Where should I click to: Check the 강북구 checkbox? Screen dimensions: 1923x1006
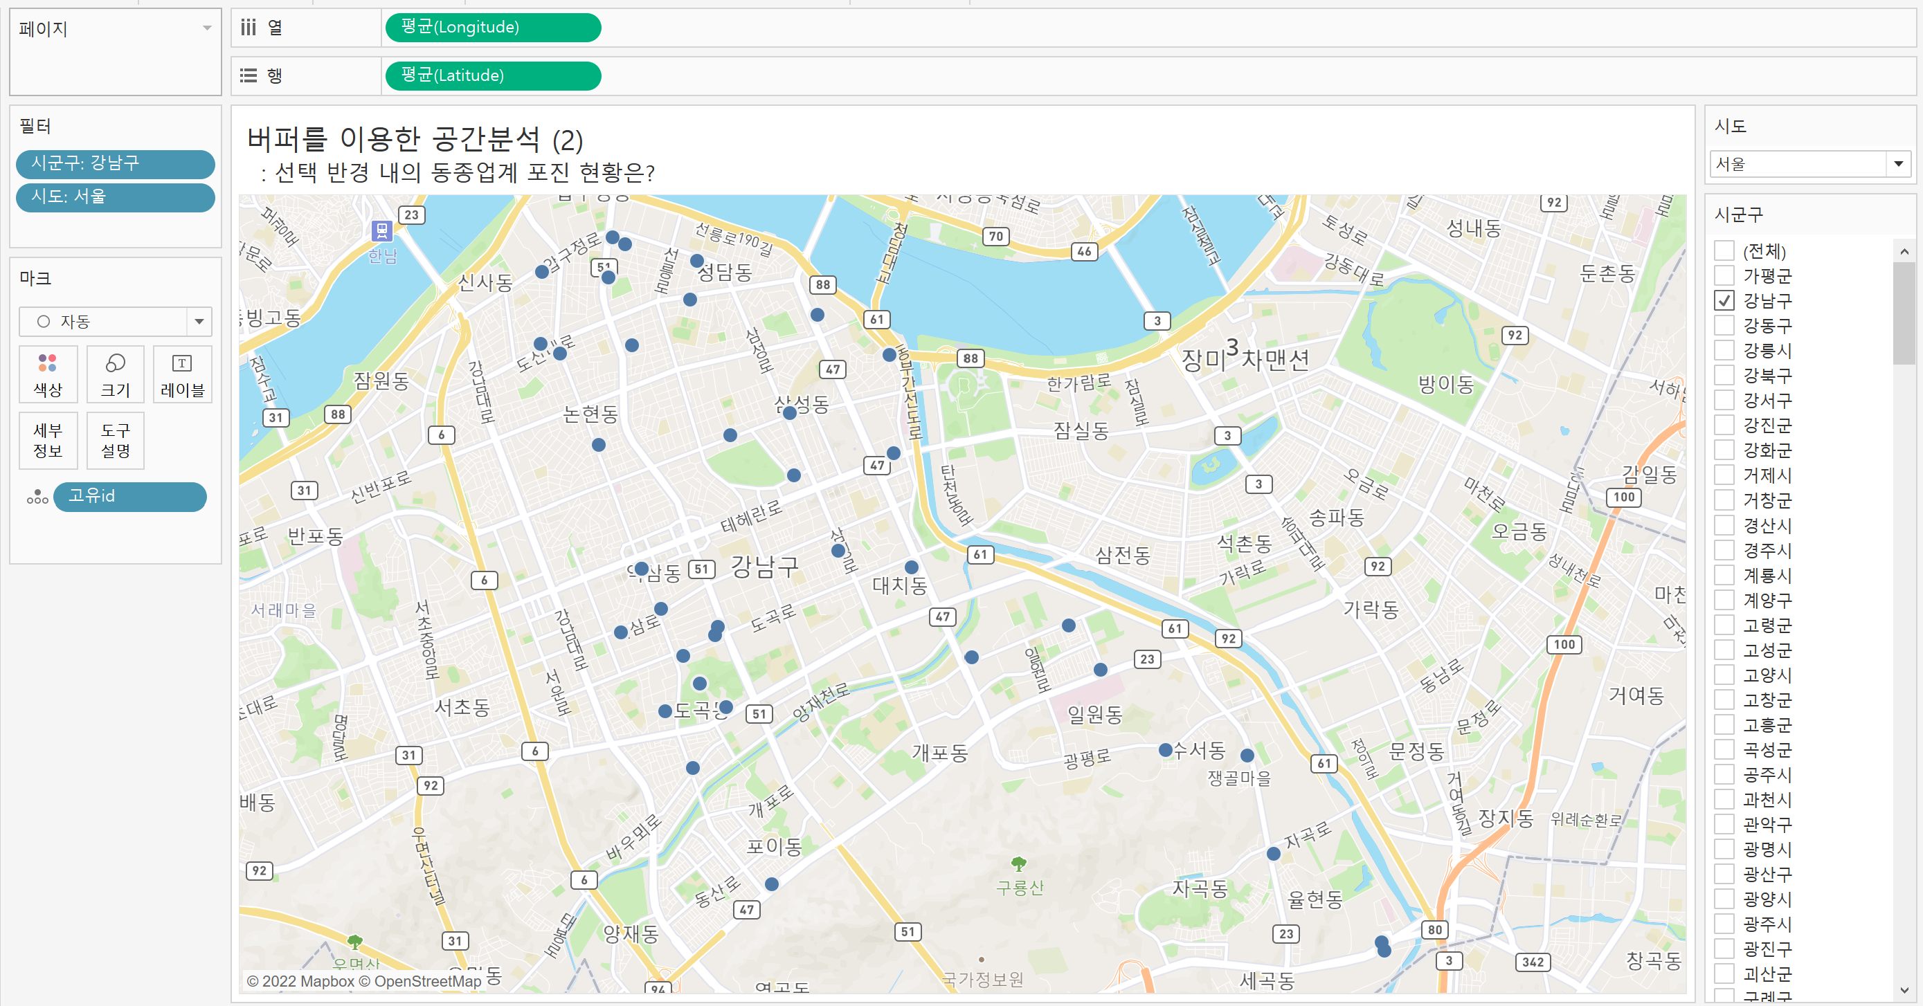(x=1724, y=376)
